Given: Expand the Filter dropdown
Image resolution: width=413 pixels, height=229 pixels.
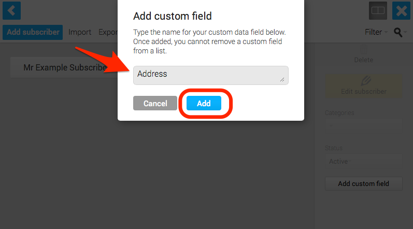Looking at the screenshot, I should click(x=376, y=32).
